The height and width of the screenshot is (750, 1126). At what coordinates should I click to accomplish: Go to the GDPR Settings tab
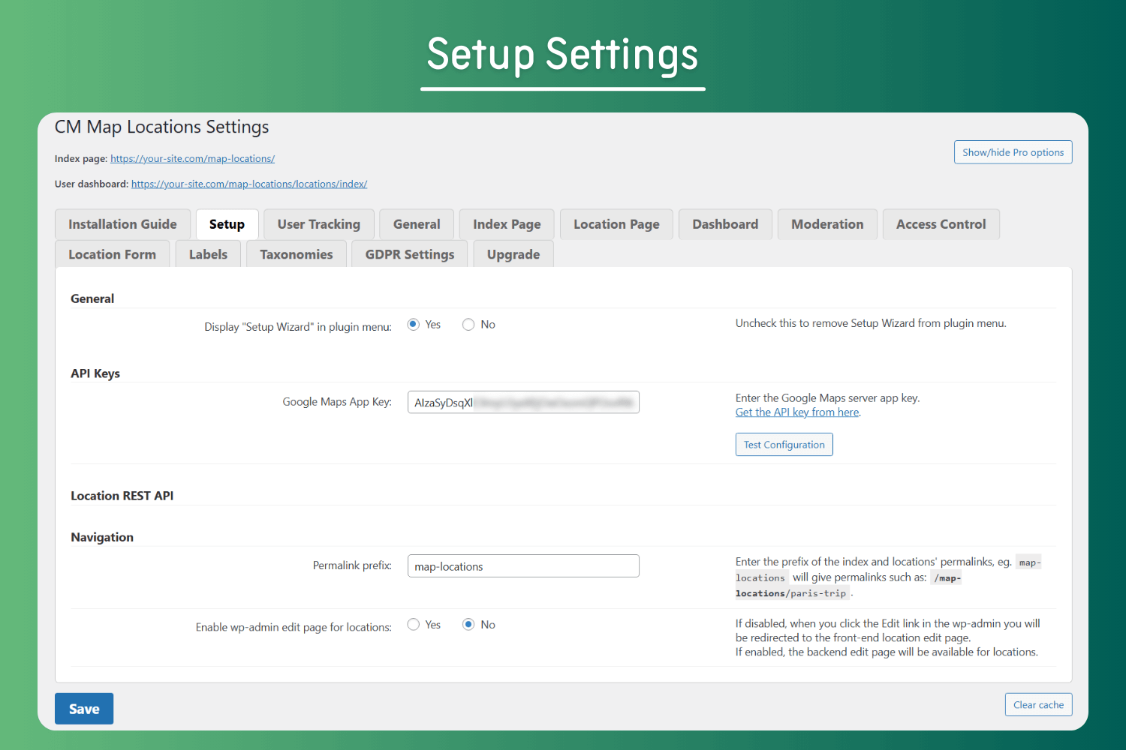(410, 254)
